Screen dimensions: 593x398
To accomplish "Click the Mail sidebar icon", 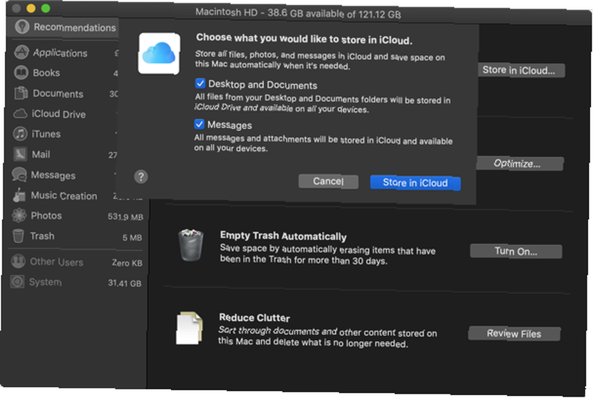I will point(20,154).
